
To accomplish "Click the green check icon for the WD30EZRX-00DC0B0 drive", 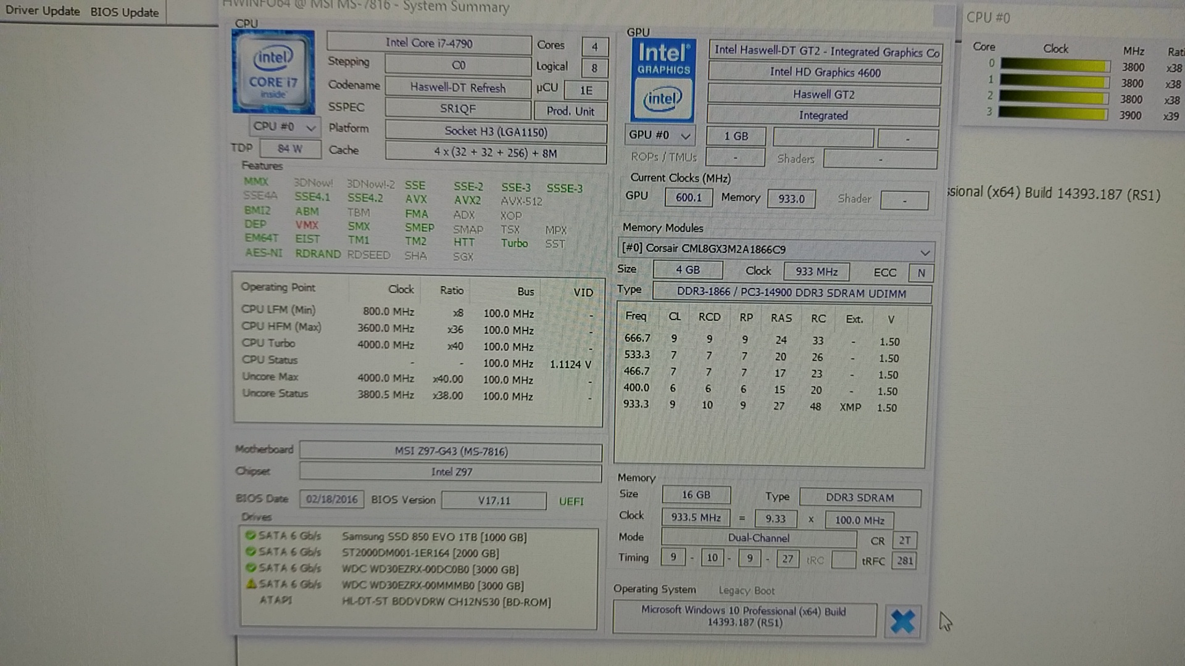I will coord(250,567).
